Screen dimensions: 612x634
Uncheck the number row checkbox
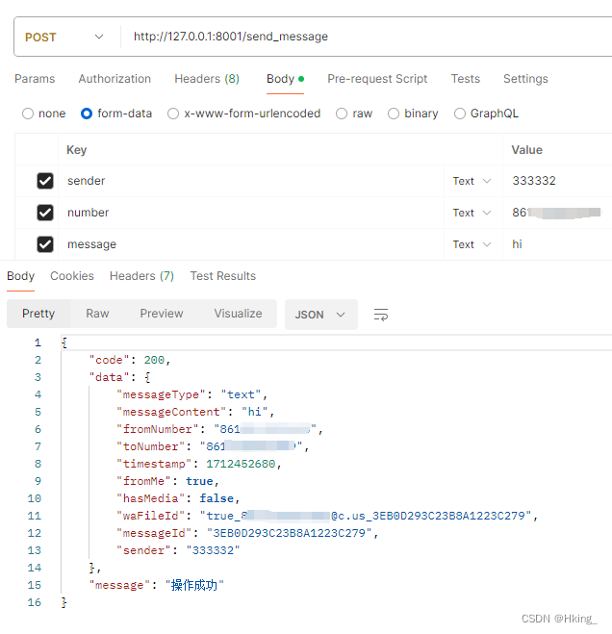tap(44, 213)
